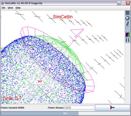Open the File menu
The height and width of the screenshot is (116, 131).
pos(3,8)
